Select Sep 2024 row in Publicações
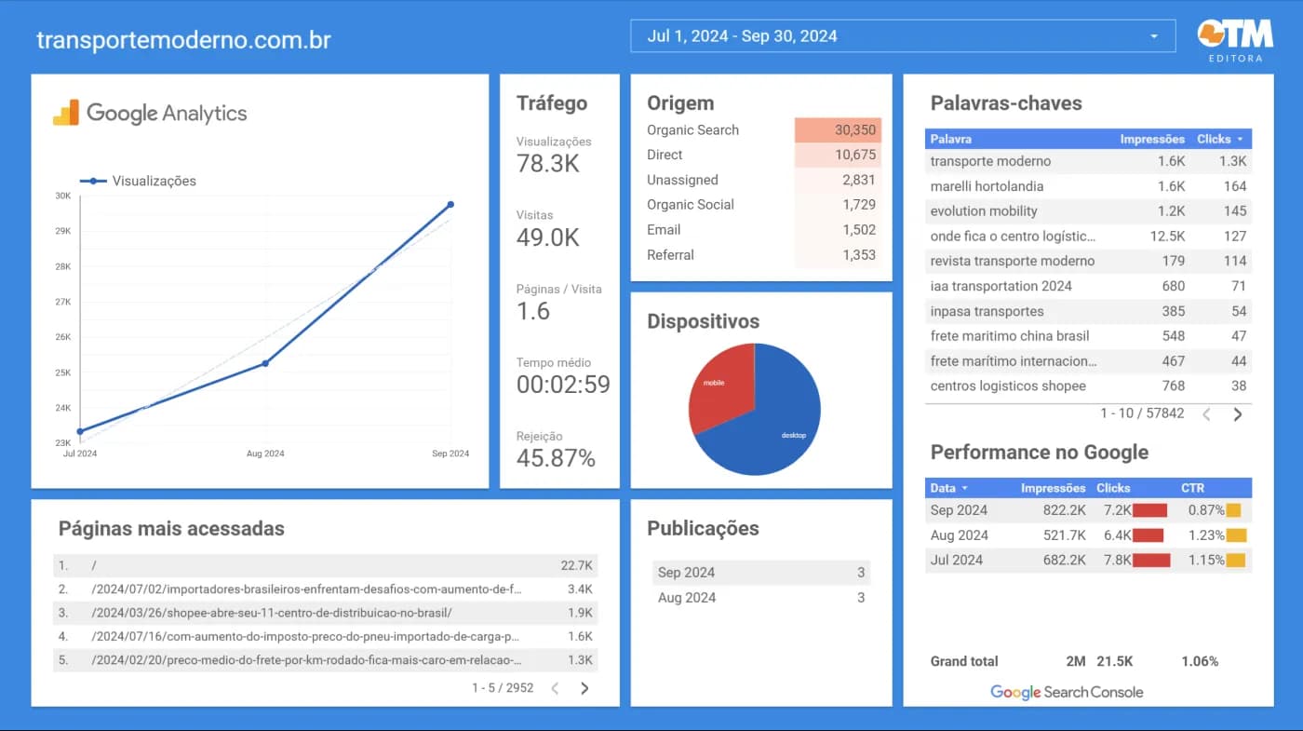This screenshot has width=1303, height=731. click(686, 573)
